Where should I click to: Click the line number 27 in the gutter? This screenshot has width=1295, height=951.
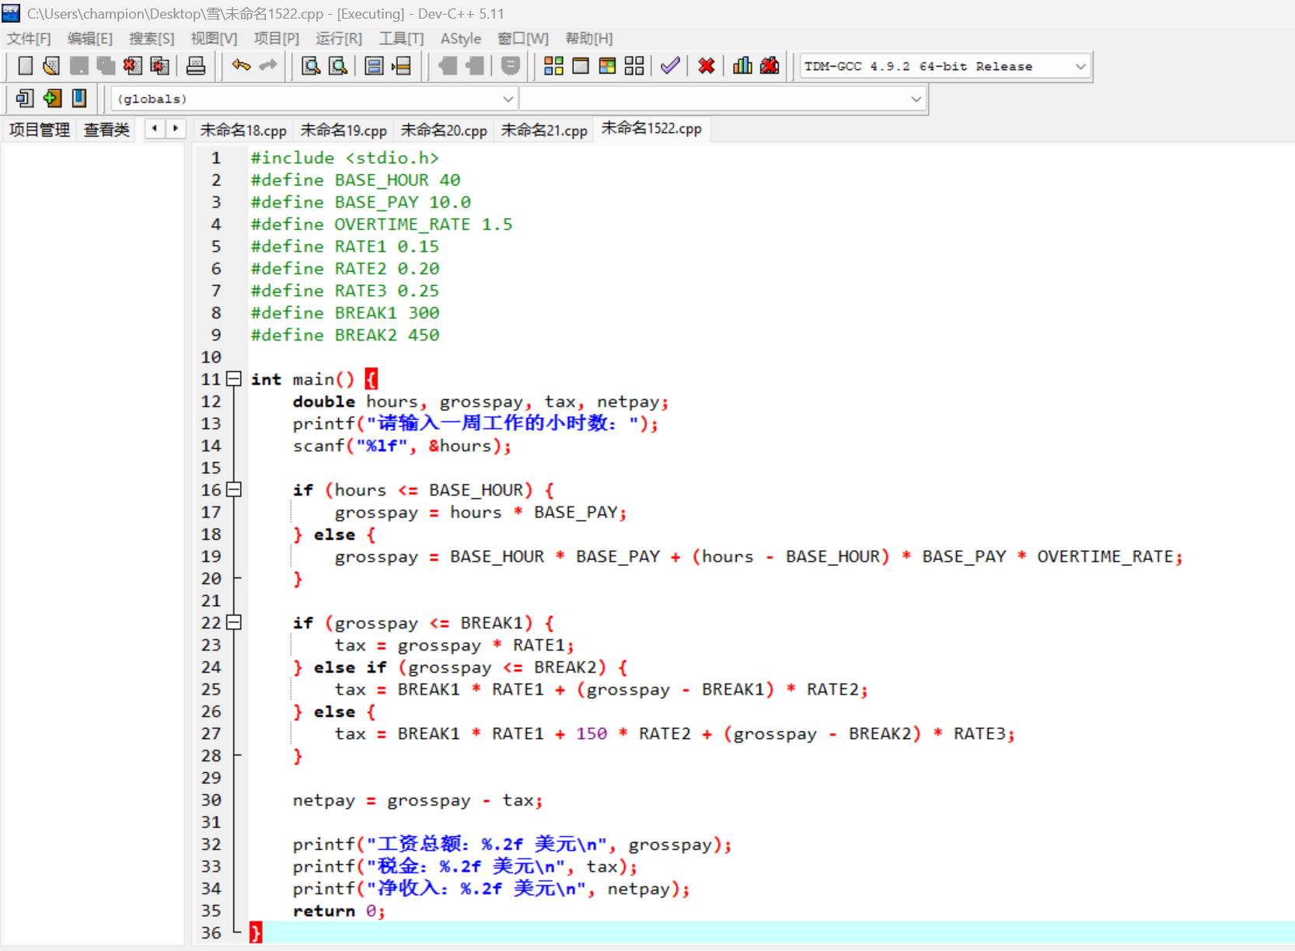(211, 733)
